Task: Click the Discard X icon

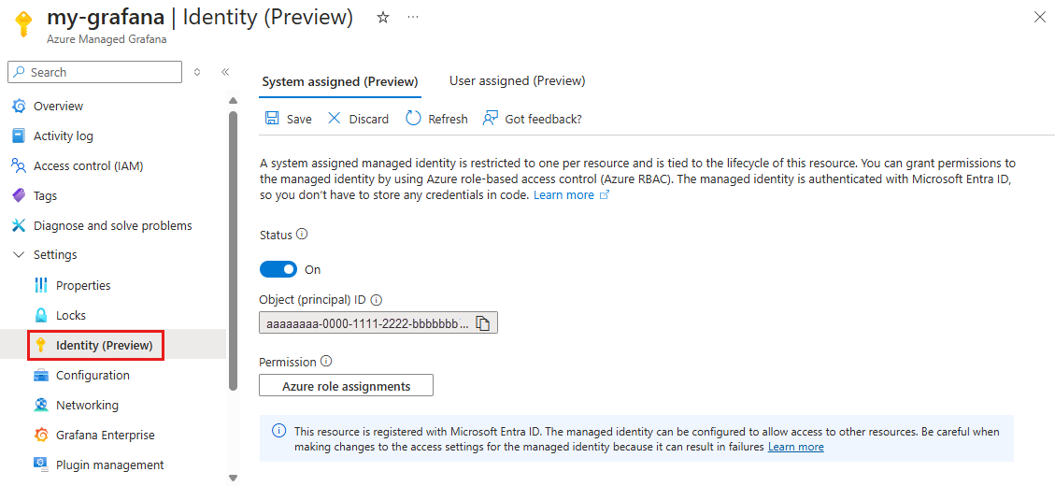Action: tap(334, 119)
